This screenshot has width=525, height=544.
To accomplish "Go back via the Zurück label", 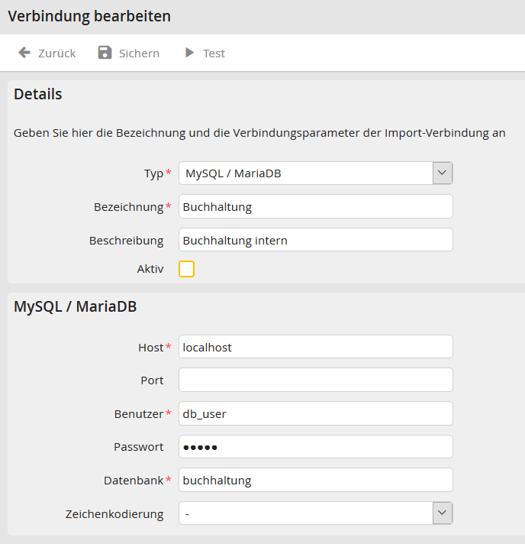I will 57,53.
